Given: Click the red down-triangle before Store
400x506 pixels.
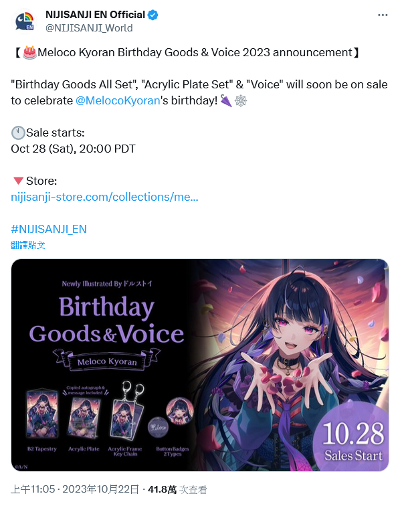Looking at the screenshot, I should pyautogui.click(x=18, y=181).
